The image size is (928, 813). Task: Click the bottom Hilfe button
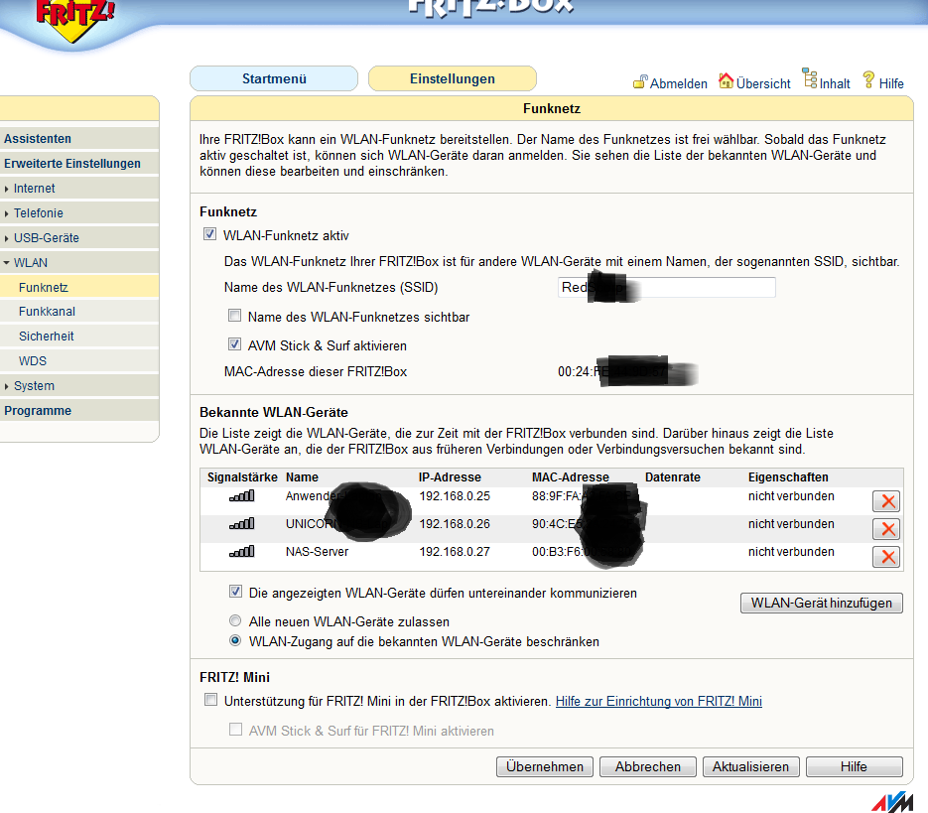[x=854, y=766]
